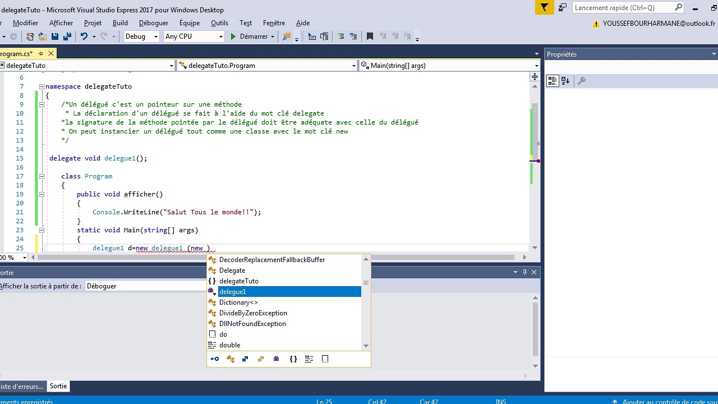
Task: Toggle IntelliSense enums filter
Action: click(x=261, y=359)
